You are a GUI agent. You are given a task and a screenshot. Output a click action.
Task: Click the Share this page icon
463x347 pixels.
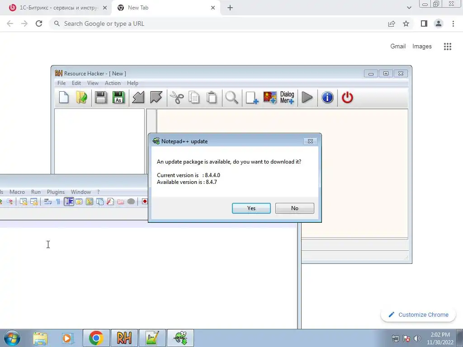click(392, 23)
